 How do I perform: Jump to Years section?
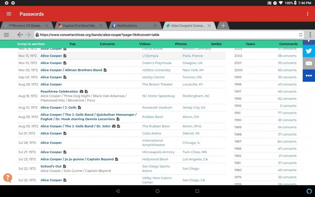click(250, 44)
